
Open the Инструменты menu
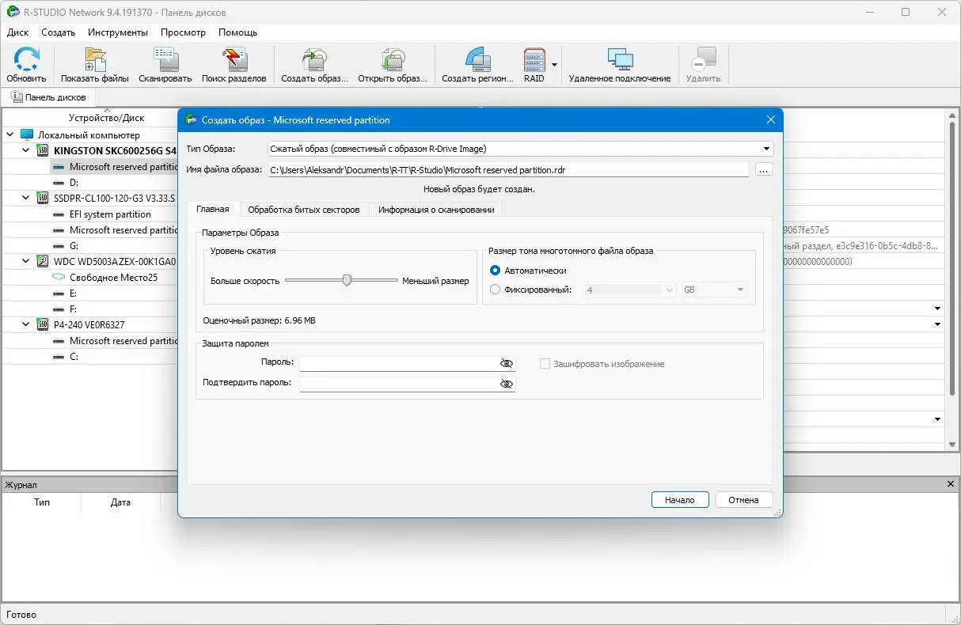pos(118,32)
